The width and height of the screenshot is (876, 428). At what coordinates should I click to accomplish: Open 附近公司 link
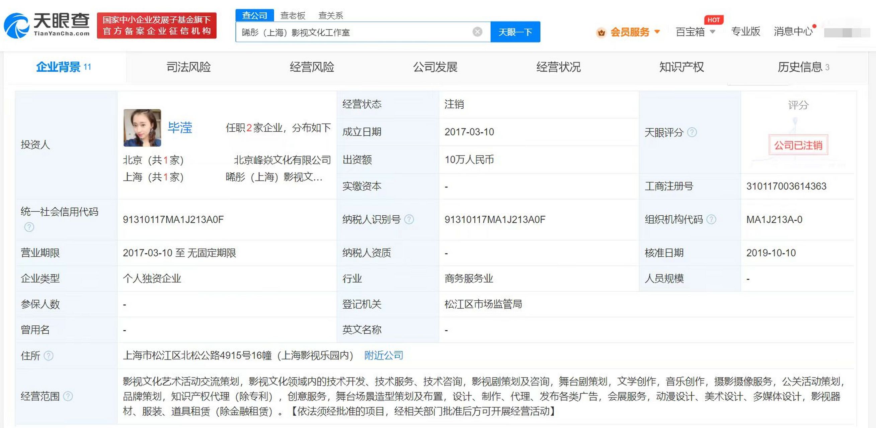384,355
